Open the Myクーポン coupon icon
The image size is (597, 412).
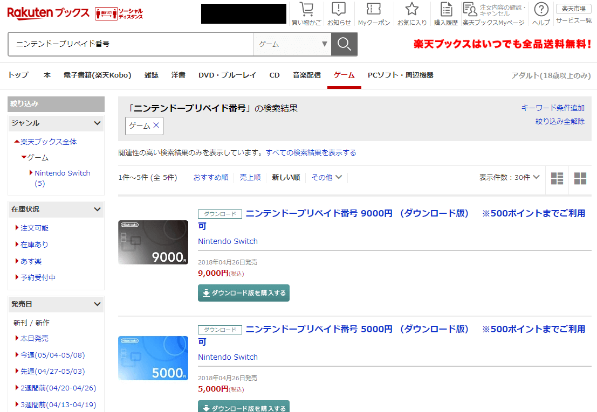pyautogui.click(x=374, y=14)
